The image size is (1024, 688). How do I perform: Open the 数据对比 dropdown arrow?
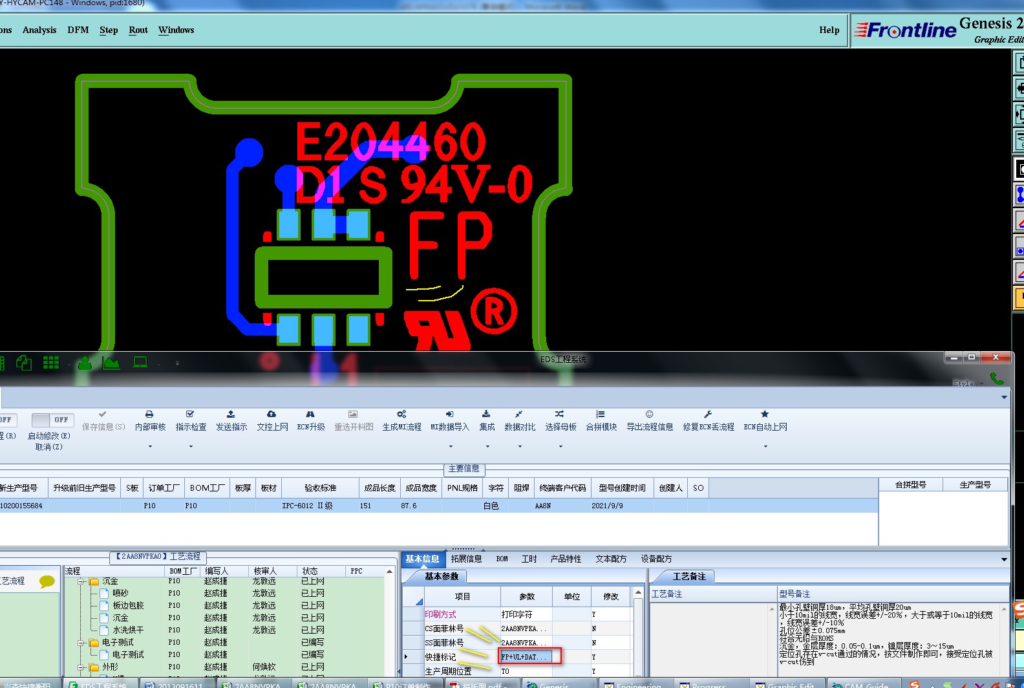point(520,446)
